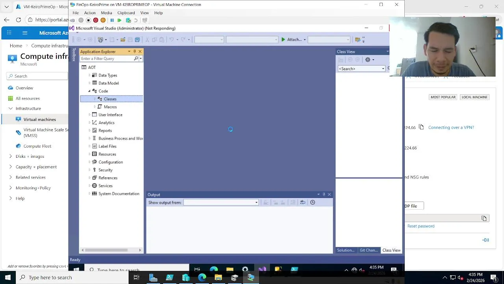Open the VM Connection Help menu
The image size is (504, 284).
[158, 13]
